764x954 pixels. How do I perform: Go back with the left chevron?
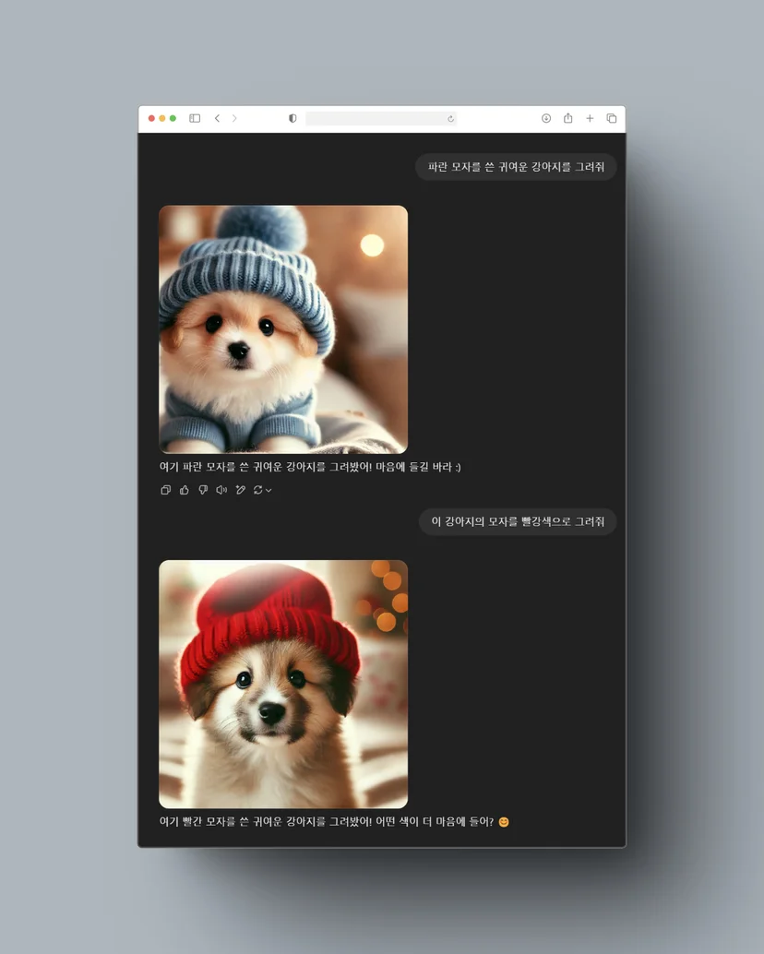tap(217, 118)
